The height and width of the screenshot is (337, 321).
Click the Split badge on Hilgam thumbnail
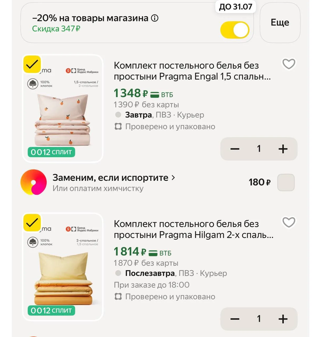[51, 310]
